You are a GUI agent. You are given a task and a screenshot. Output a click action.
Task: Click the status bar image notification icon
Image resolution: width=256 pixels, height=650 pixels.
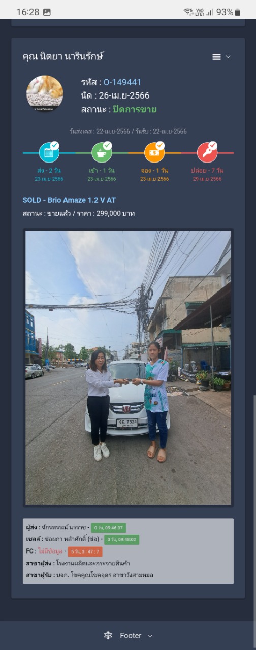click(47, 12)
